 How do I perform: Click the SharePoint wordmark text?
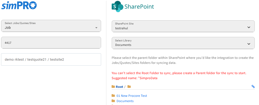pyautogui.click(x=139, y=7)
